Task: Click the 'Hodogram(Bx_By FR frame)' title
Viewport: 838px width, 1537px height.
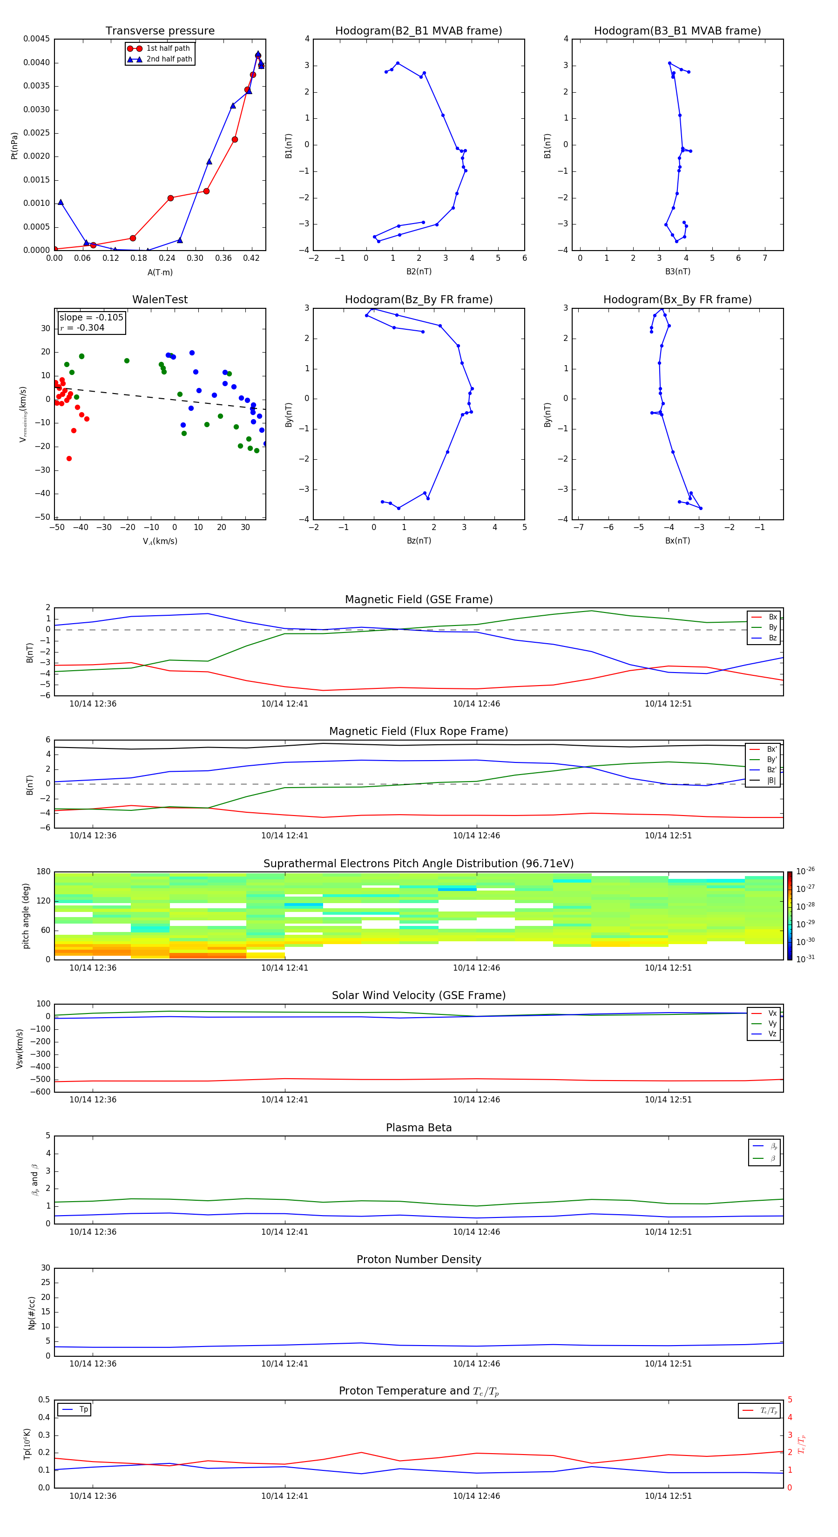Action: tap(677, 299)
